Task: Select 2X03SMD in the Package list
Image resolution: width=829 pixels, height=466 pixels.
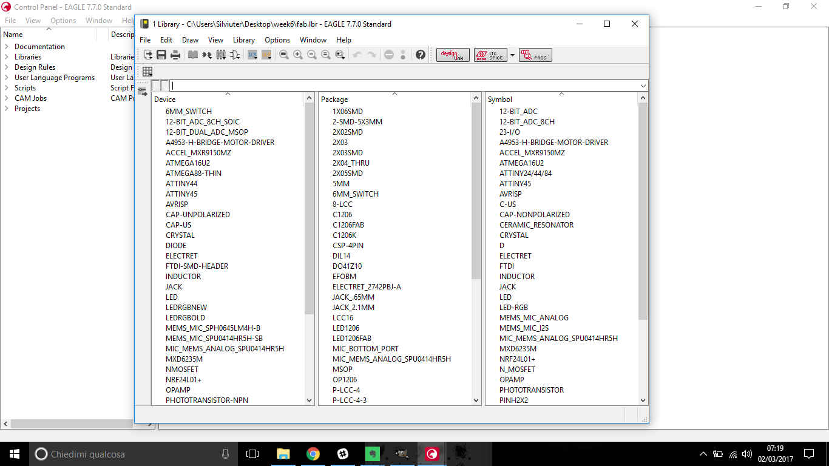Action: pos(348,153)
